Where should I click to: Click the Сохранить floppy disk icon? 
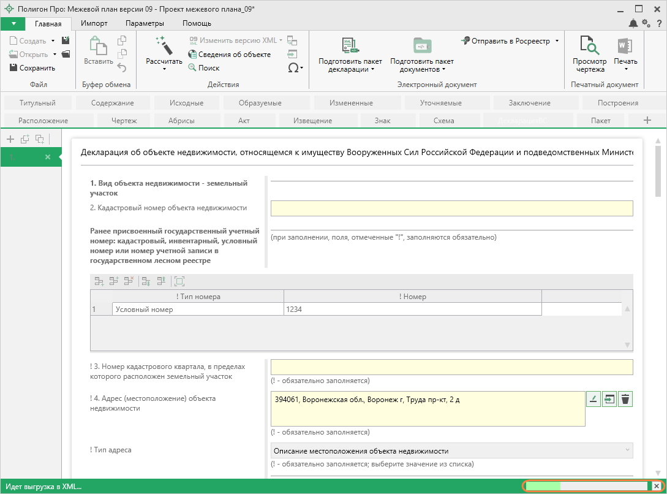pyautogui.click(x=14, y=68)
